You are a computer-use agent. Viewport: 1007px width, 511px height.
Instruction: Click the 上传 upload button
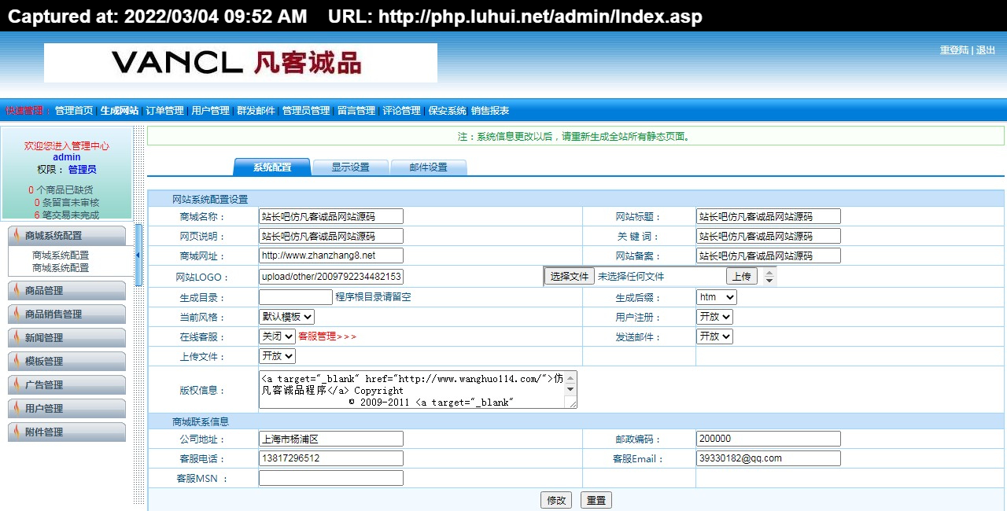tap(742, 276)
